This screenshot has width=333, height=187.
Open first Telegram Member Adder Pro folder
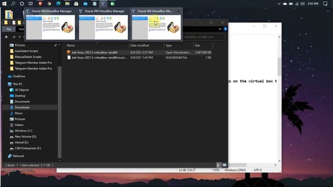33,62
